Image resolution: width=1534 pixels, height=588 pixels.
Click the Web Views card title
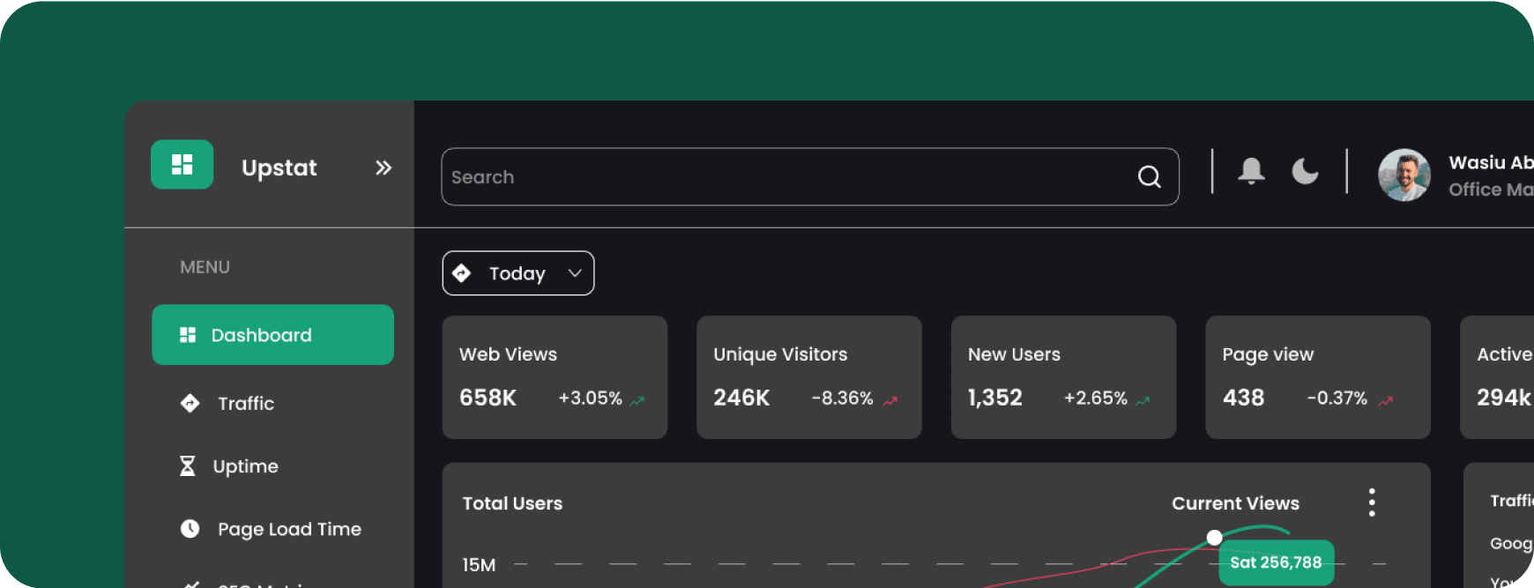coord(508,354)
